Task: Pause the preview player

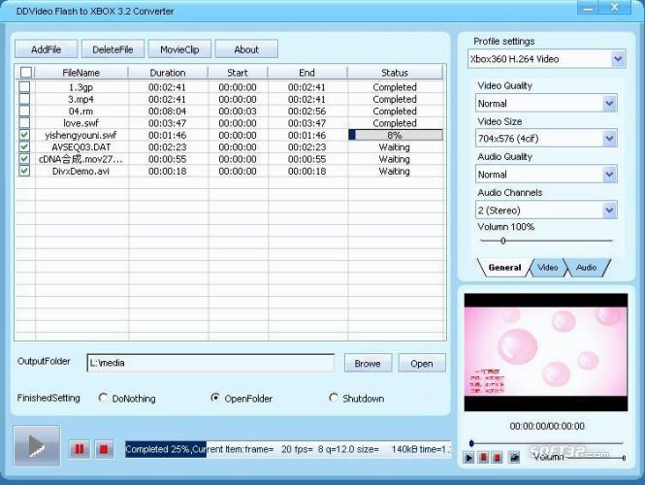Action: click(x=483, y=457)
